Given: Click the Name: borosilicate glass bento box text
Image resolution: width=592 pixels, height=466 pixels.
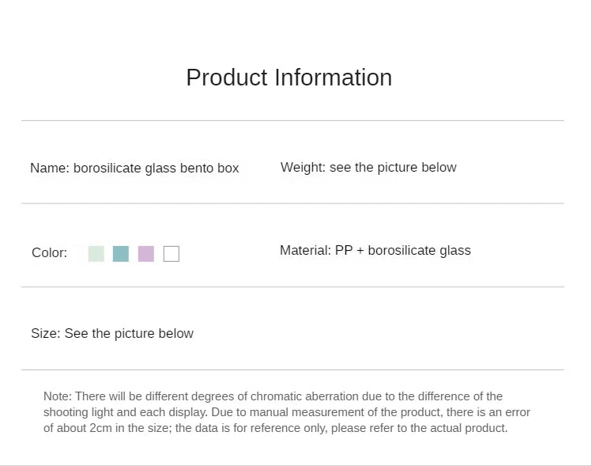Looking at the screenshot, I should pos(134,168).
